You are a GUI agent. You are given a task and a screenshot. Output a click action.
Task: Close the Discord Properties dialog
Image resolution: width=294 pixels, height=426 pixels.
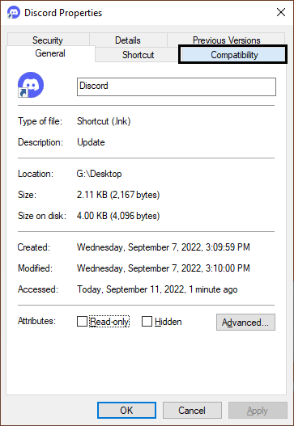click(281, 12)
